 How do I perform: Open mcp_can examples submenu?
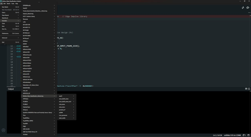tap(39, 90)
